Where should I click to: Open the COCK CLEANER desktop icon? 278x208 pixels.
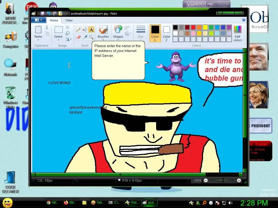[x=10, y=178]
